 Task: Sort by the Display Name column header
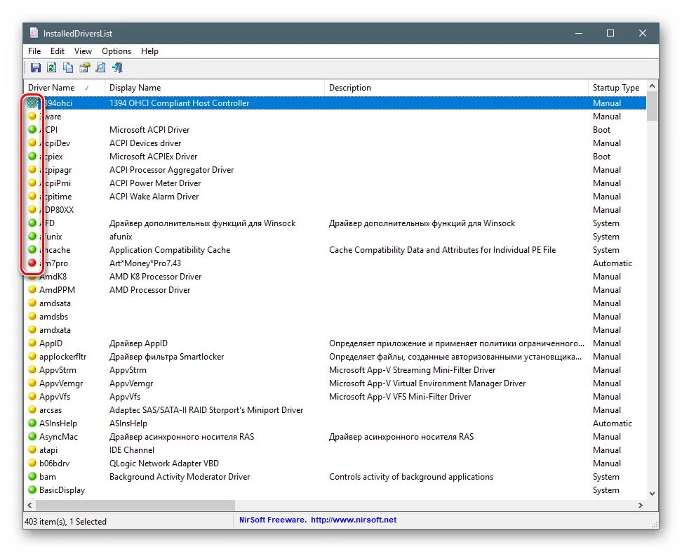(215, 88)
